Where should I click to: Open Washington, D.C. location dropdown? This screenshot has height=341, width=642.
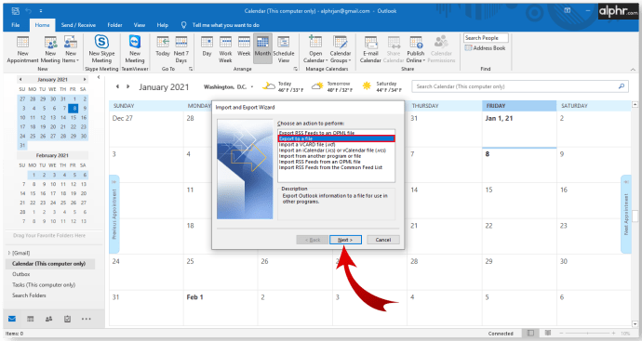pos(252,87)
